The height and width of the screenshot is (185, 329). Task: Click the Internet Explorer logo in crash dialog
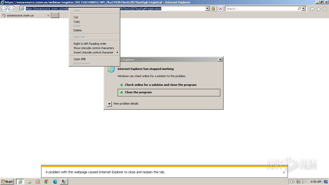(x=111, y=69)
